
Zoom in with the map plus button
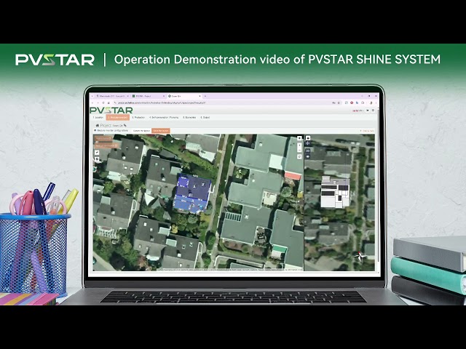(x=299, y=145)
